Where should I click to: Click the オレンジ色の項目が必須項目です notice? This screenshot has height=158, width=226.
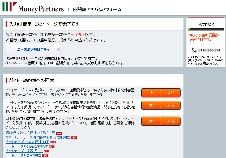[x=204, y=37]
